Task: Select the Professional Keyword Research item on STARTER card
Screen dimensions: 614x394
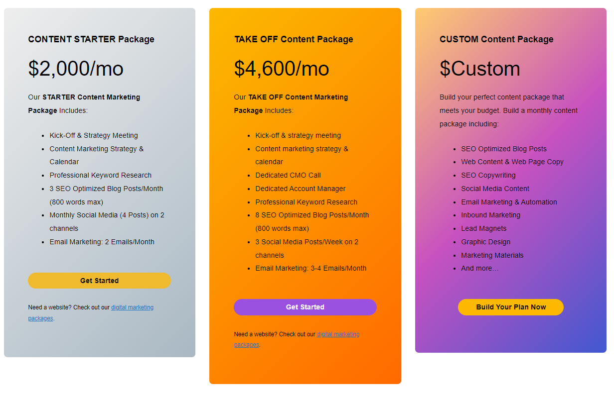Action: coord(100,175)
